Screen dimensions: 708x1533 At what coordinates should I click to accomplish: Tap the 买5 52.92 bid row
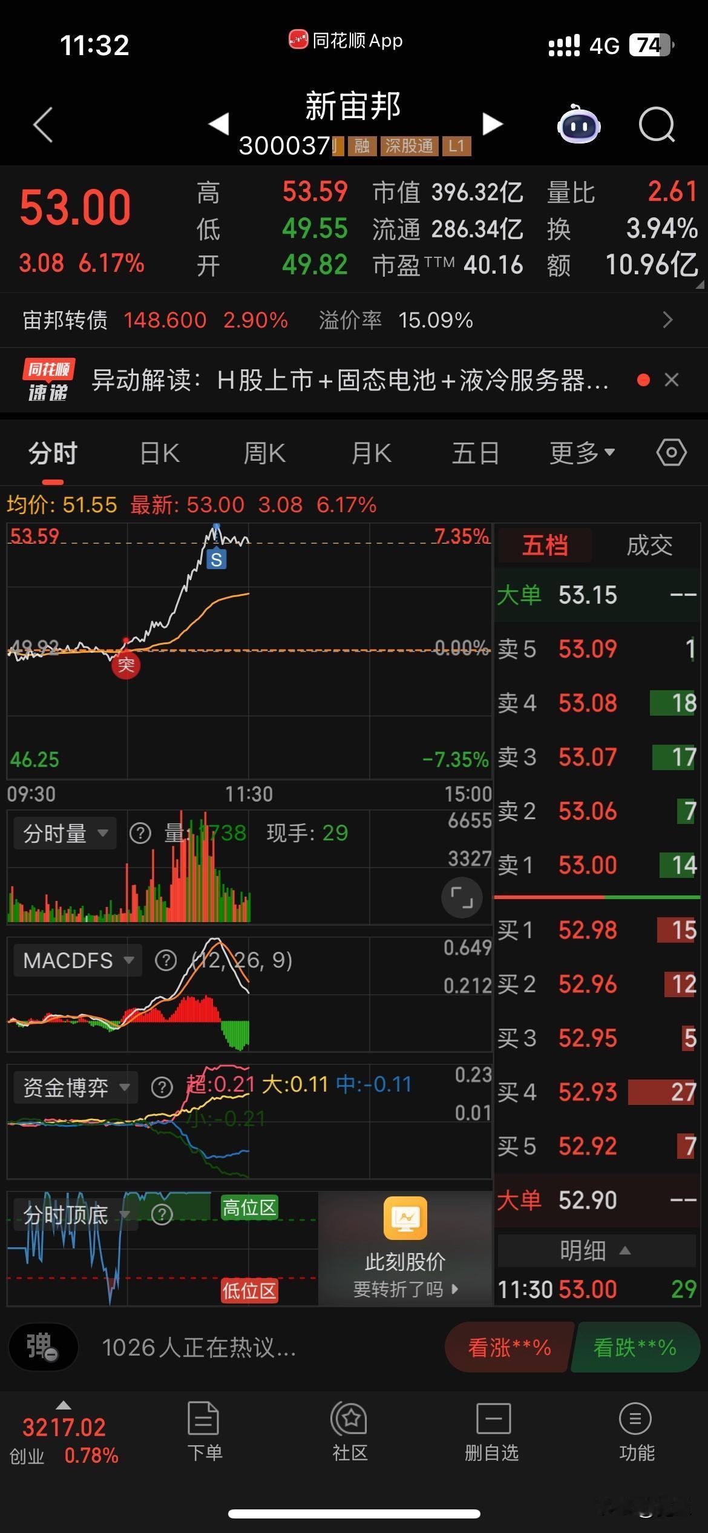(597, 1146)
